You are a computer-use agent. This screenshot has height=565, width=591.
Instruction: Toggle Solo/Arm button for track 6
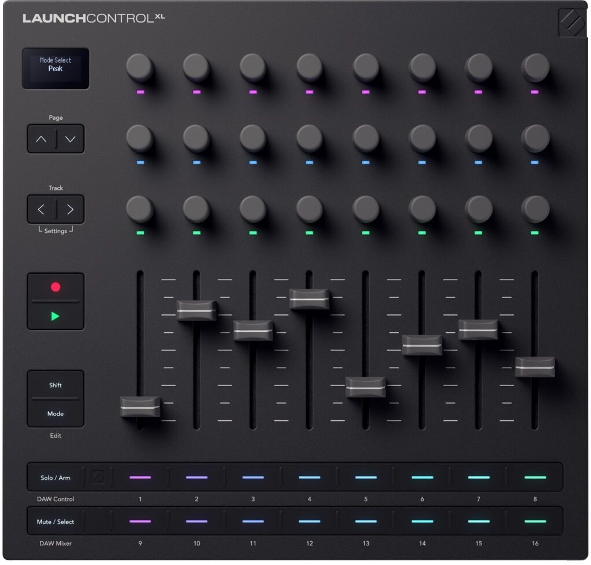[x=422, y=478]
